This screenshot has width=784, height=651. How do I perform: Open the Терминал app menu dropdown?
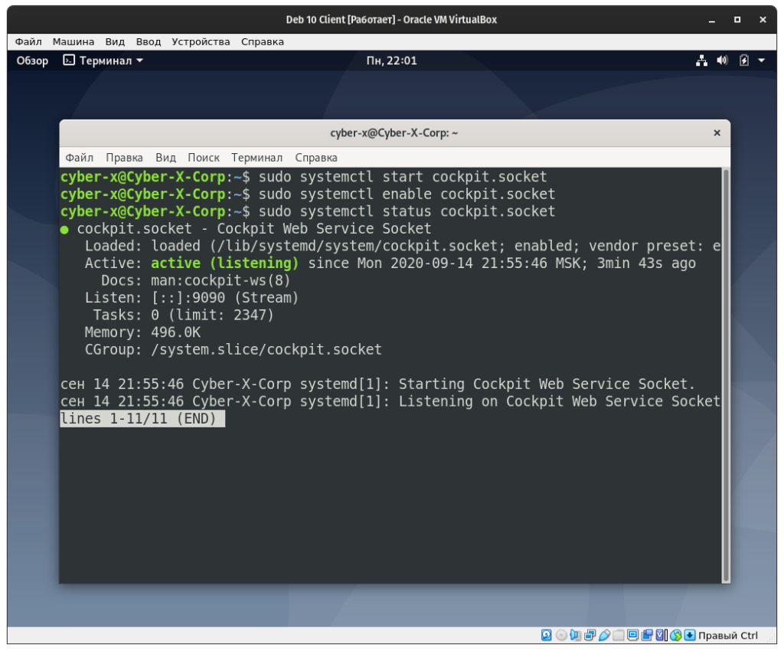point(103,61)
